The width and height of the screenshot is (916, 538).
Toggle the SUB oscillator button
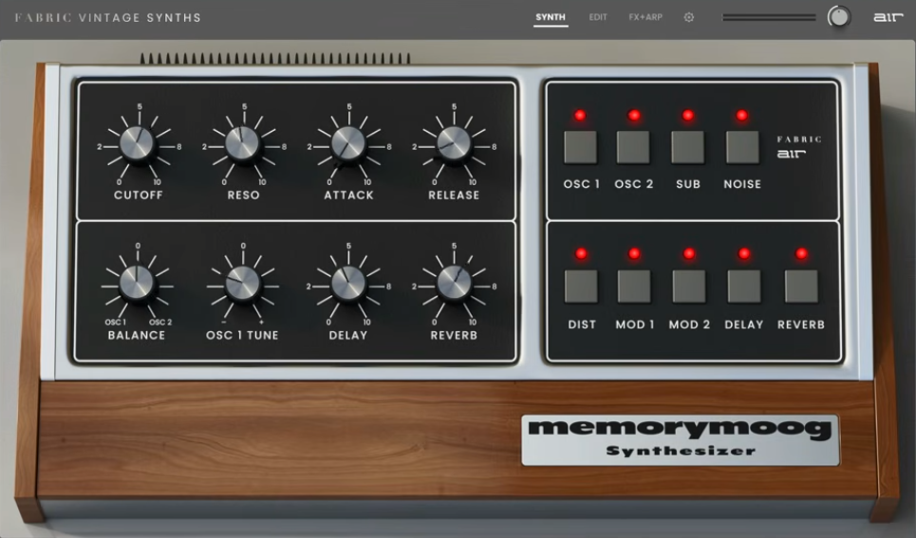pyautogui.click(x=687, y=147)
